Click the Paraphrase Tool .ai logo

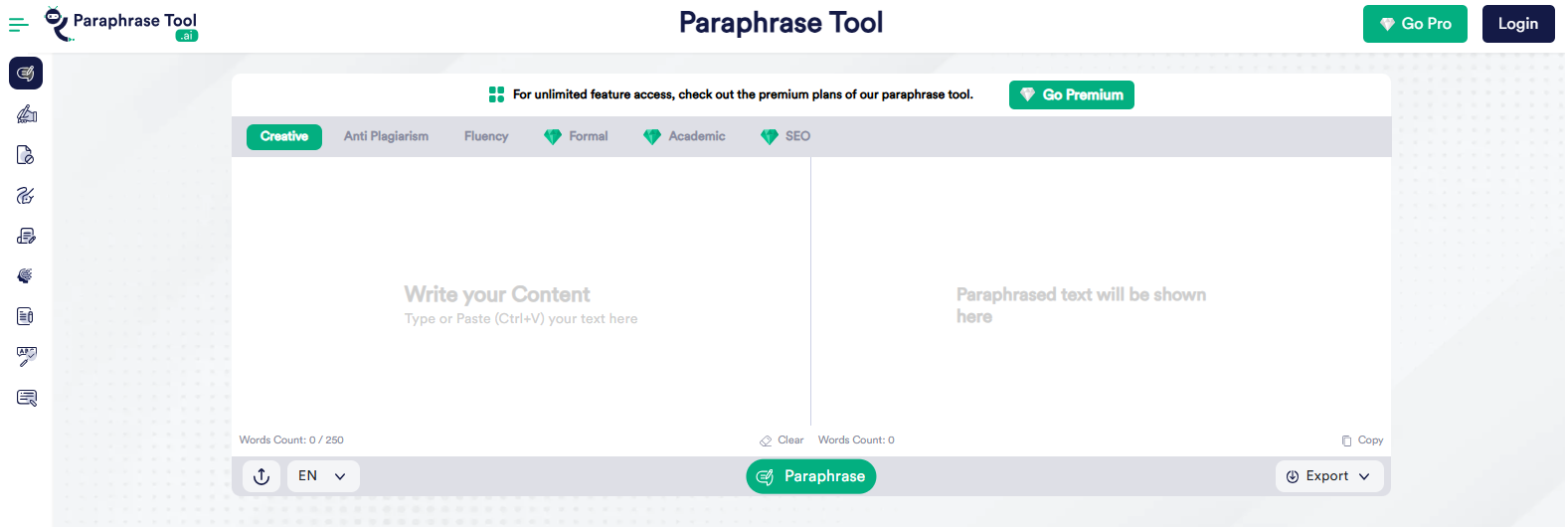pyautogui.click(x=122, y=25)
